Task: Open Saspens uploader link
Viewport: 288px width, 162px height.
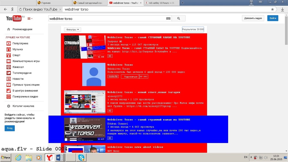Action: [113, 42]
